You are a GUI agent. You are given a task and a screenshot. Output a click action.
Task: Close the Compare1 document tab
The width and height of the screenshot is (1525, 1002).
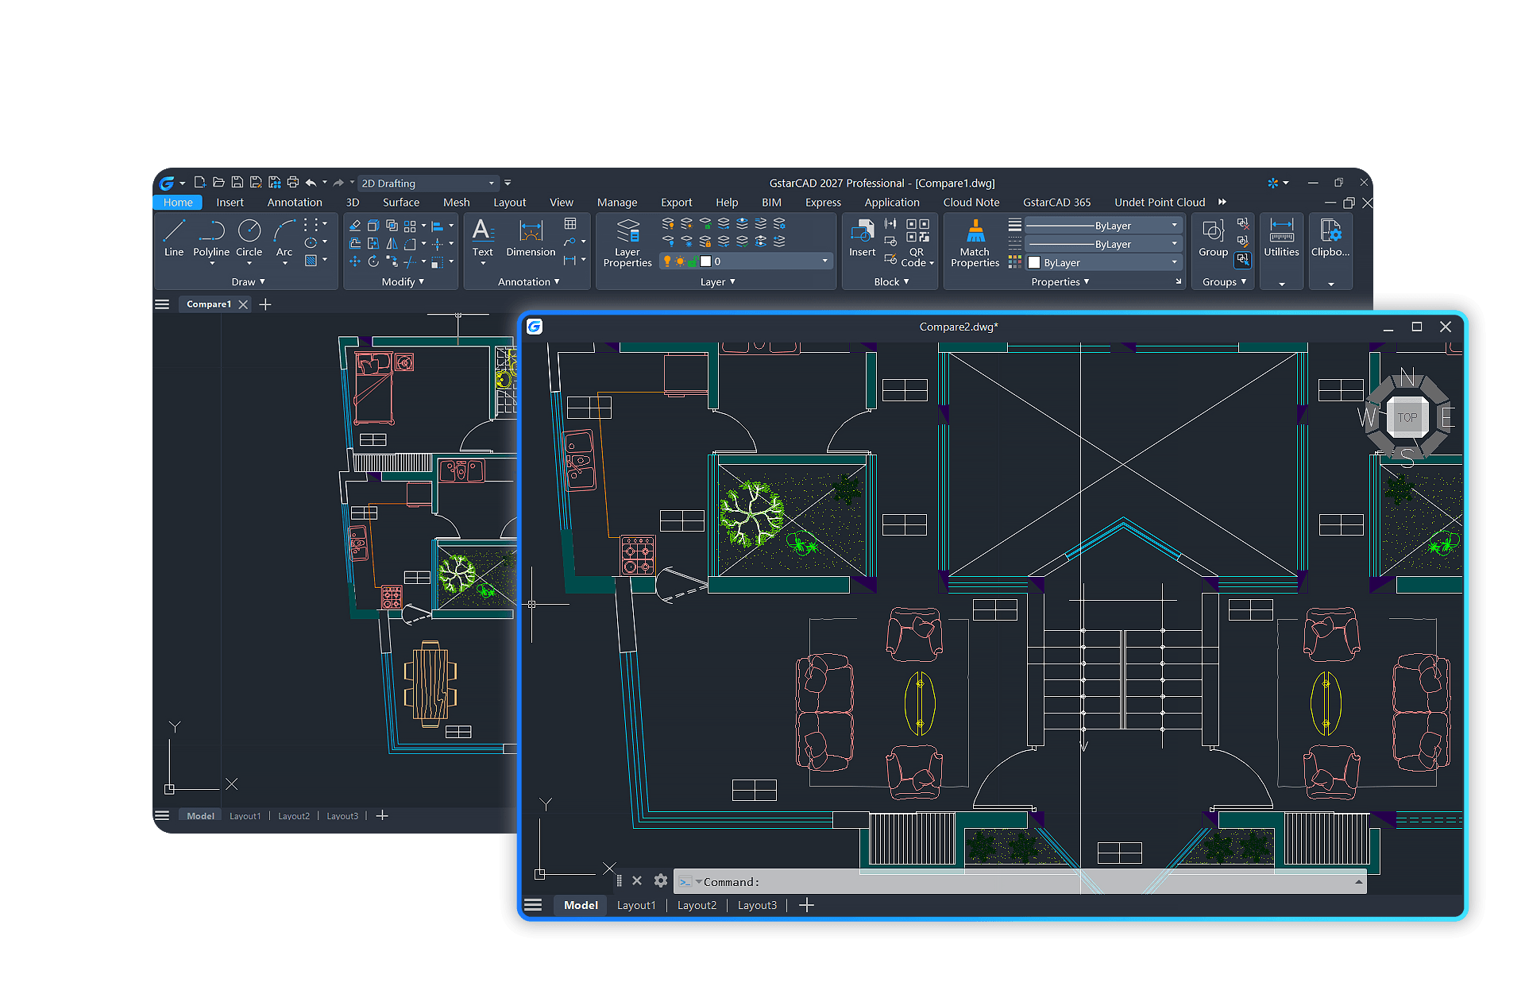click(243, 304)
